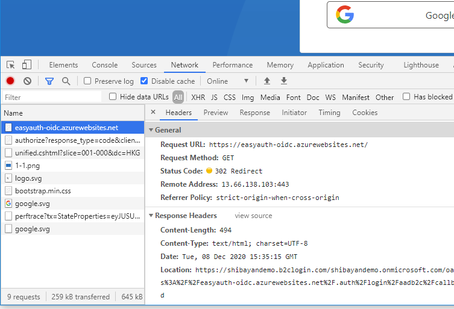Close the request details pane
The image size is (454, 309).
pos(153,112)
